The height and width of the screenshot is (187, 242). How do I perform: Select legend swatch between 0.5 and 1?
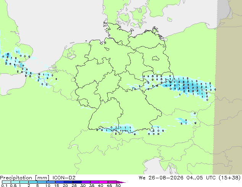(15, 182)
